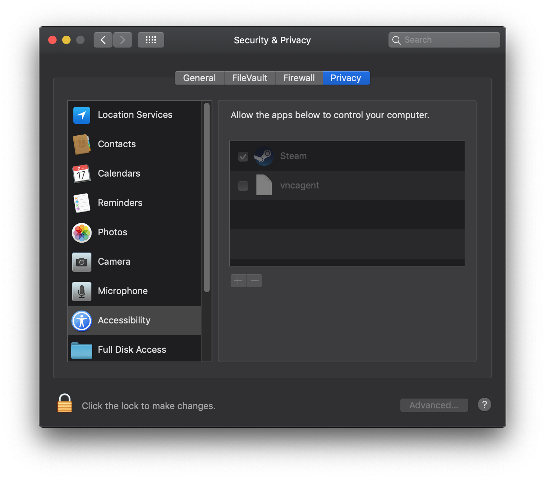545x479 pixels.
Task: Select the Reminders list icon
Action: (82, 203)
